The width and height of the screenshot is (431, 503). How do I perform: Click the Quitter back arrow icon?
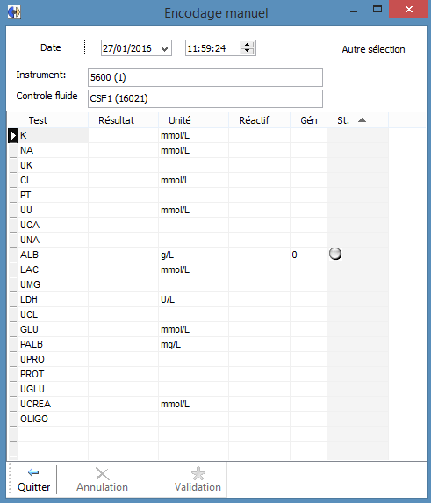coord(33,472)
